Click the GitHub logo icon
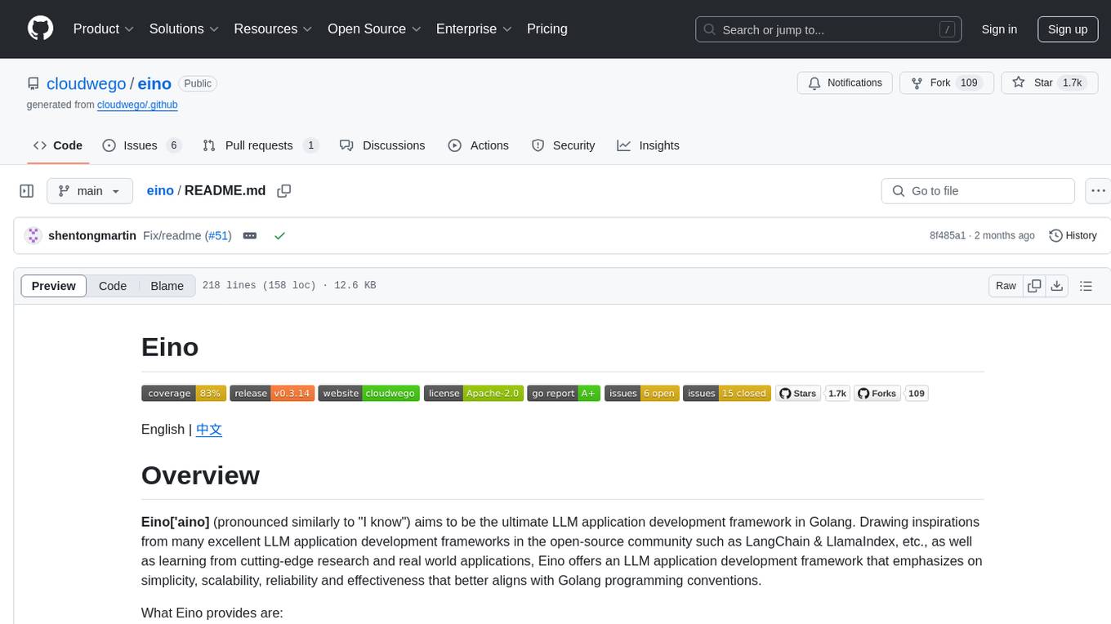 pos(40,29)
